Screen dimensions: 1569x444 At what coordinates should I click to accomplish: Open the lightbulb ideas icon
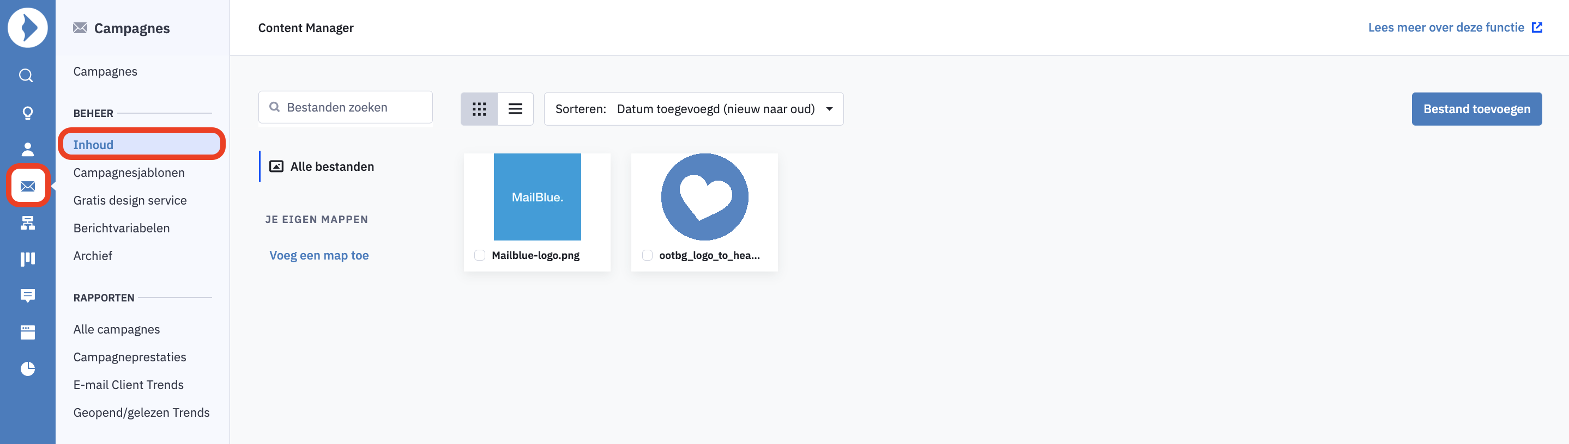click(27, 113)
